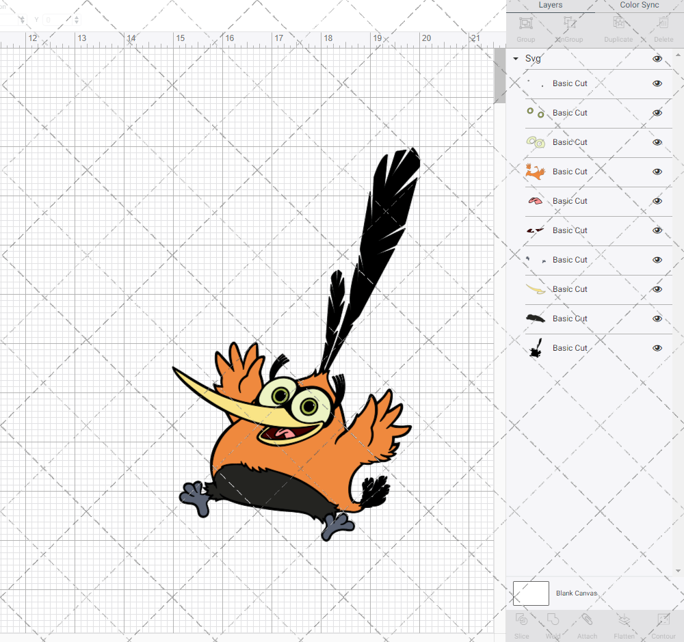Image resolution: width=684 pixels, height=642 pixels.
Task: Click the UnGroup icon
Action: (569, 28)
